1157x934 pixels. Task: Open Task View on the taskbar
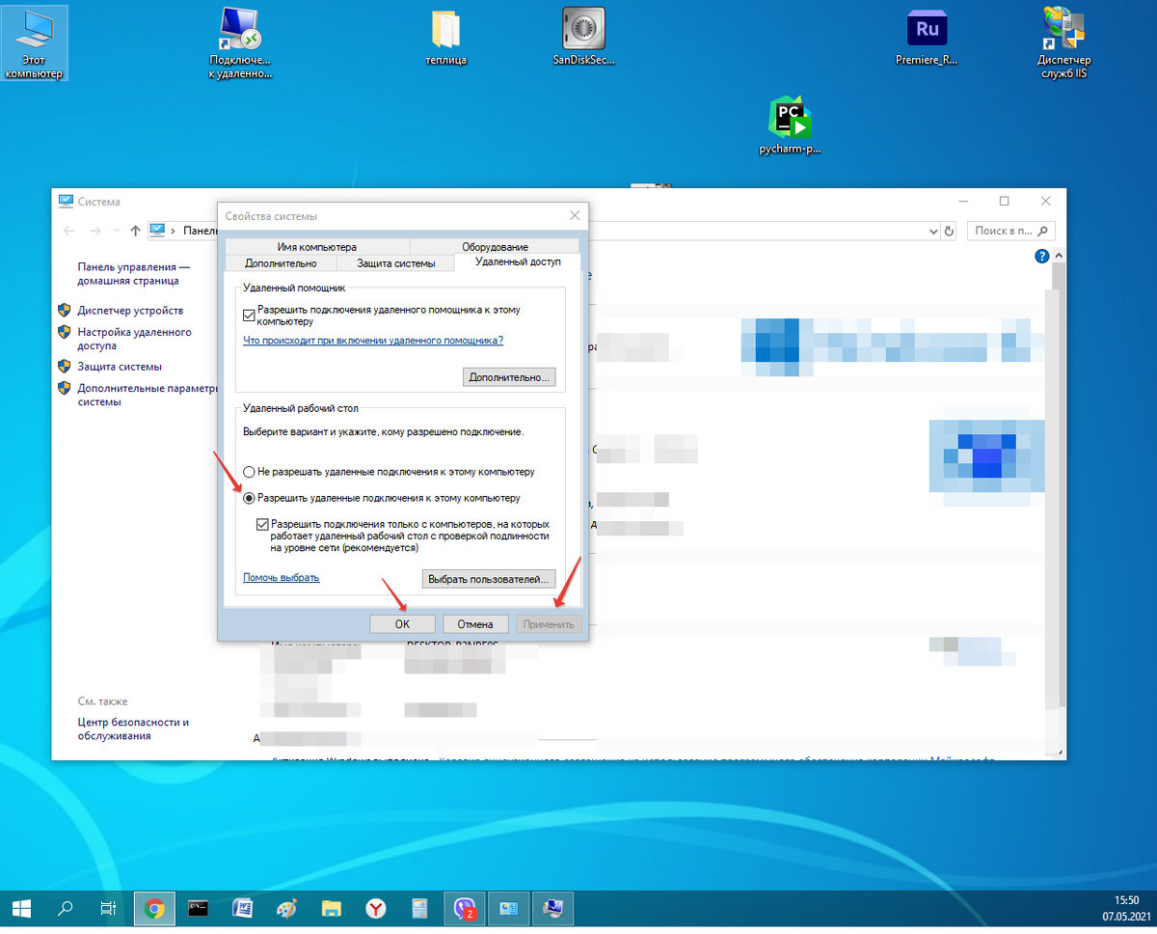109,909
